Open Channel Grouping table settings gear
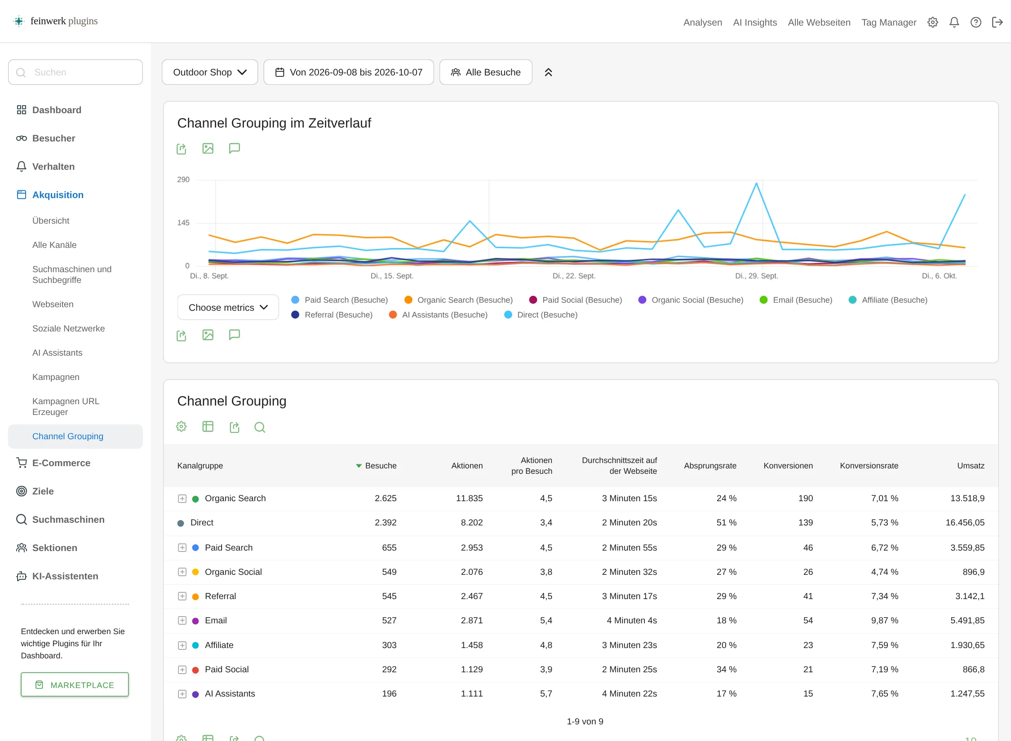Image resolution: width=1011 pixels, height=741 pixels. 182,427
